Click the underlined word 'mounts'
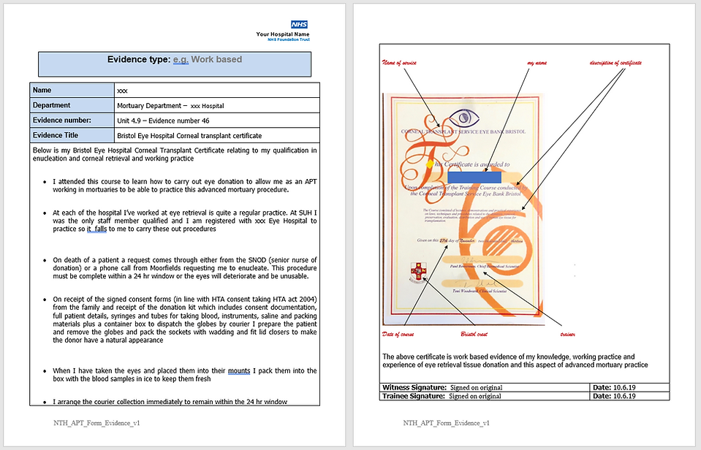 coord(239,371)
